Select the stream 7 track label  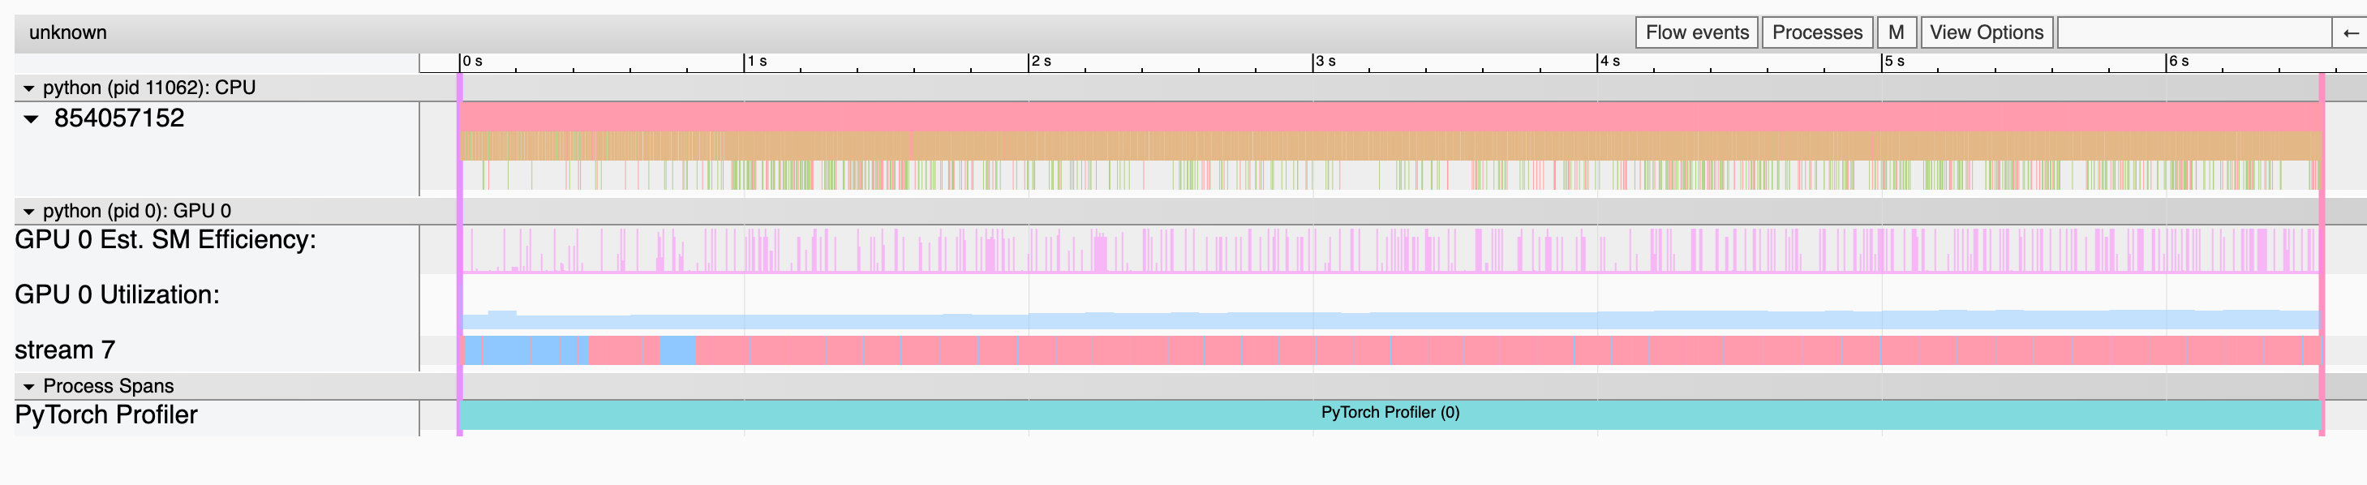pyautogui.click(x=65, y=350)
